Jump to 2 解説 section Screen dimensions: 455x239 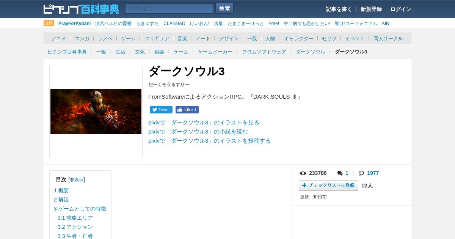pyautogui.click(x=61, y=200)
